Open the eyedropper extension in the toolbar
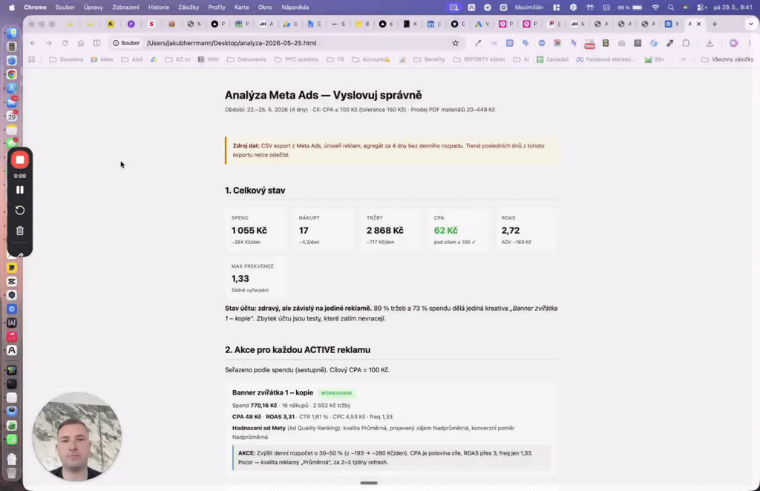Screen dimensions: 760x491 [x=478, y=43]
